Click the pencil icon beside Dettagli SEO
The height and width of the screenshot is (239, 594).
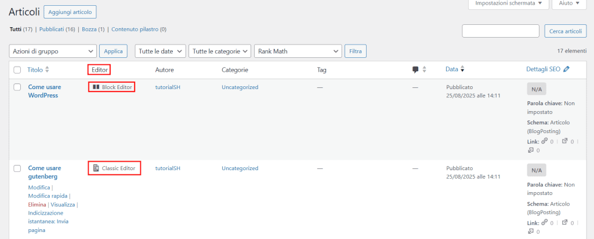point(566,69)
